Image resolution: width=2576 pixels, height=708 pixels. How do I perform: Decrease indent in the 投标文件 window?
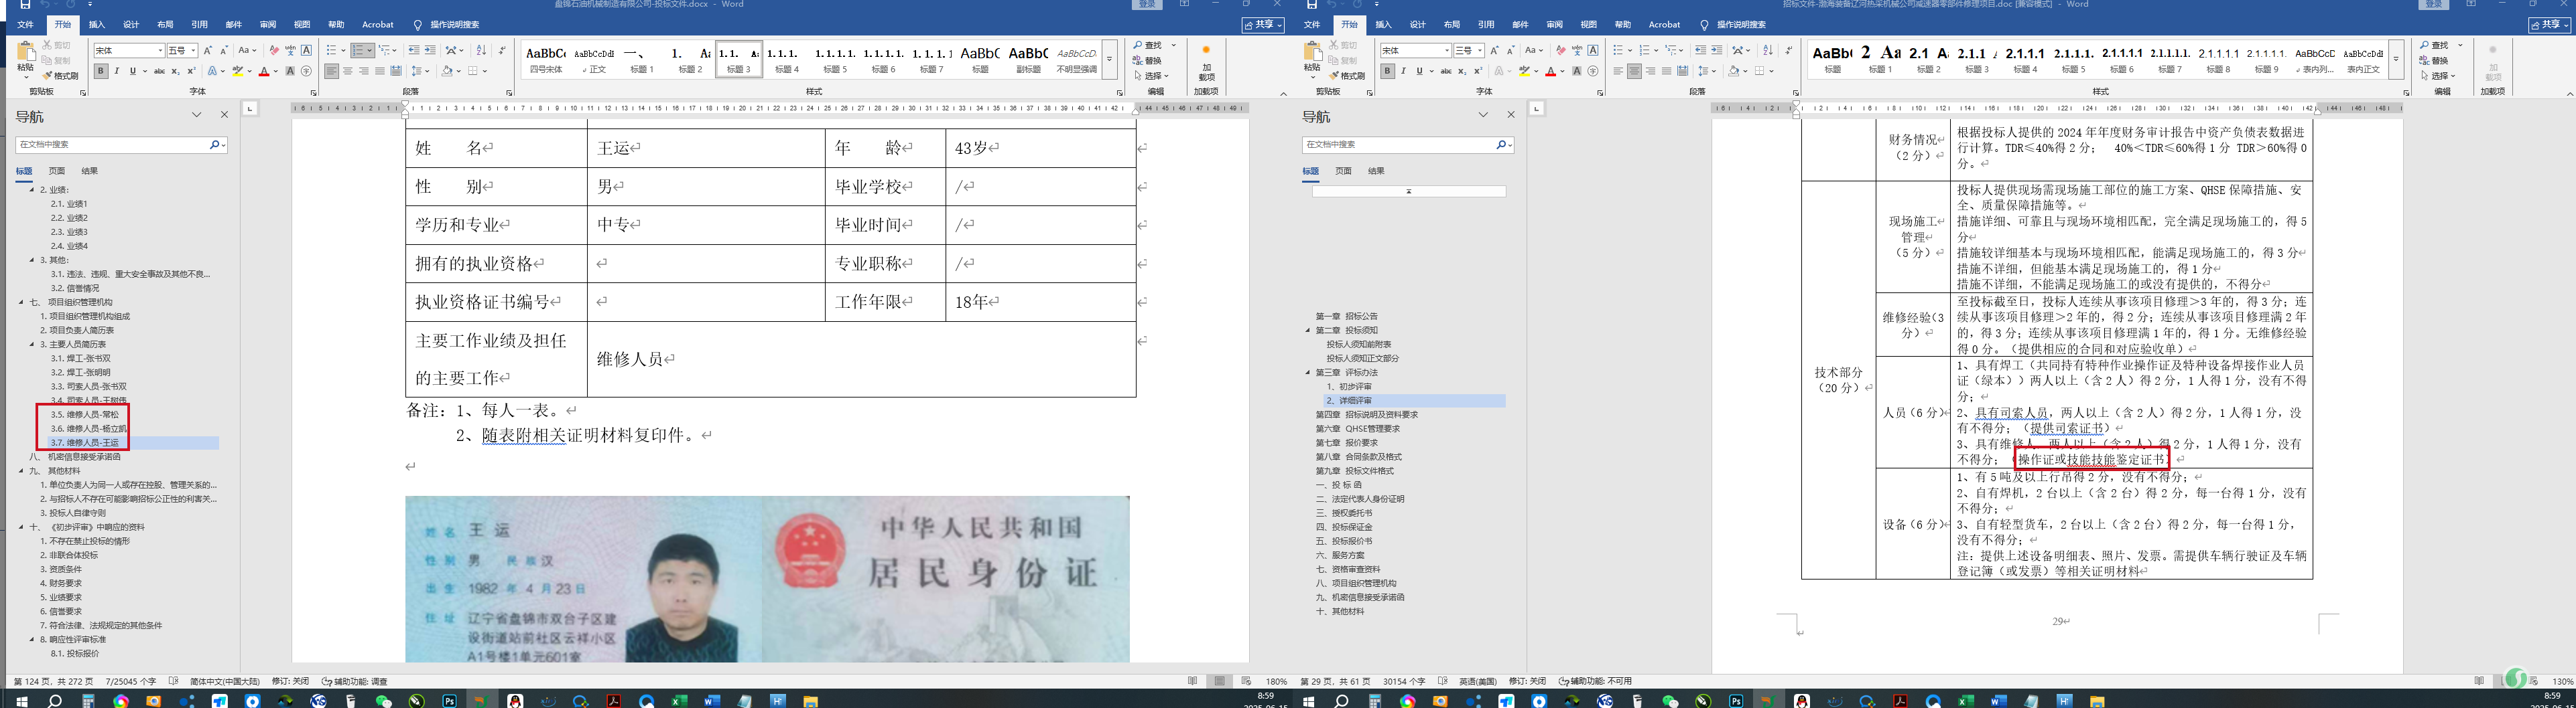414,50
